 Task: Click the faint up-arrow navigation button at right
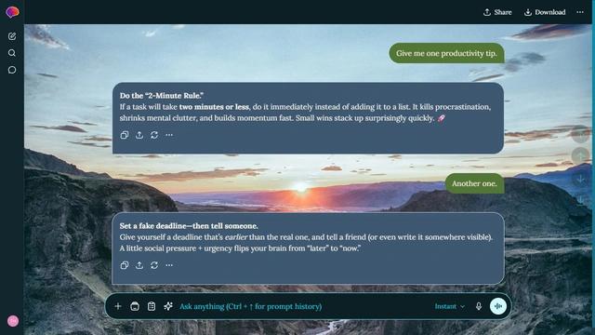(x=580, y=155)
